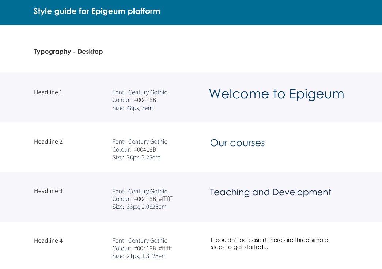The image size is (382, 269).
Task: Select the Colour '#00416B, #ffffff' line for Headline 4
Action: coord(142,249)
